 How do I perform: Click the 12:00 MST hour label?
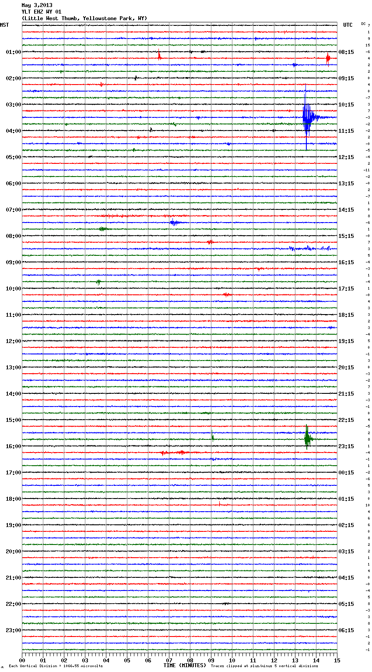[14, 341]
